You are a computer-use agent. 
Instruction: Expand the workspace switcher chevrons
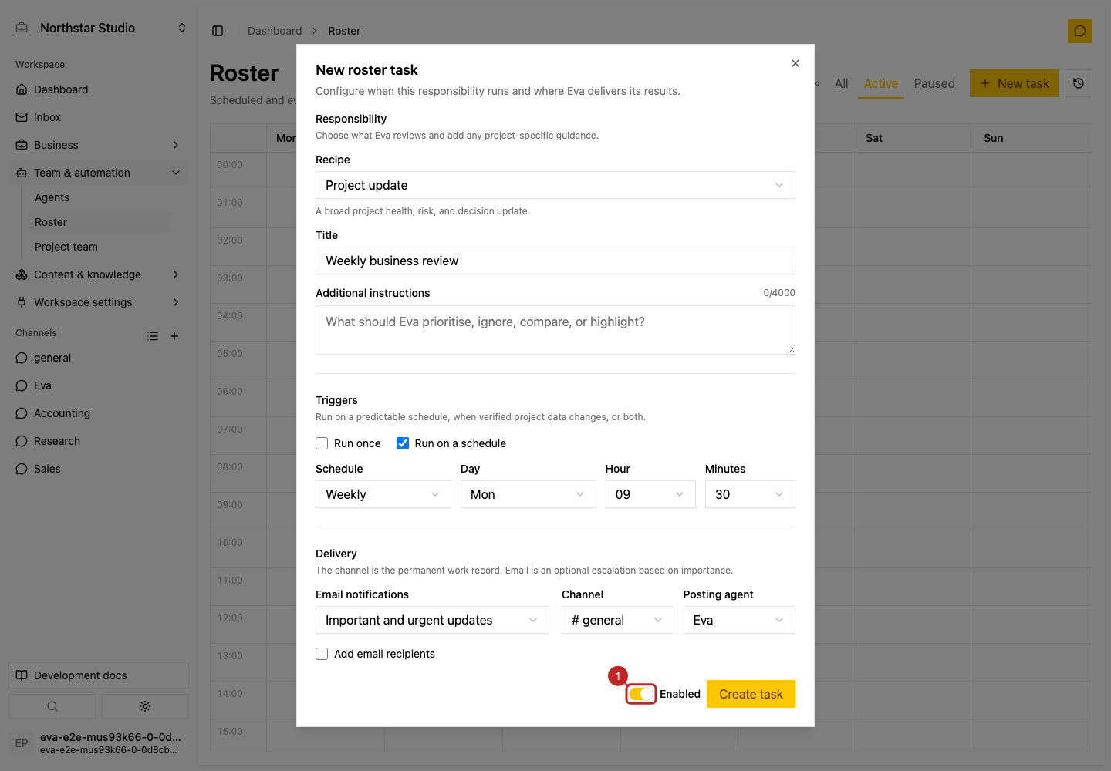(182, 28)
